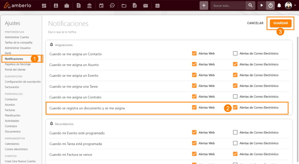
Task: Open Portal del cliente
Action: [15, 69]
